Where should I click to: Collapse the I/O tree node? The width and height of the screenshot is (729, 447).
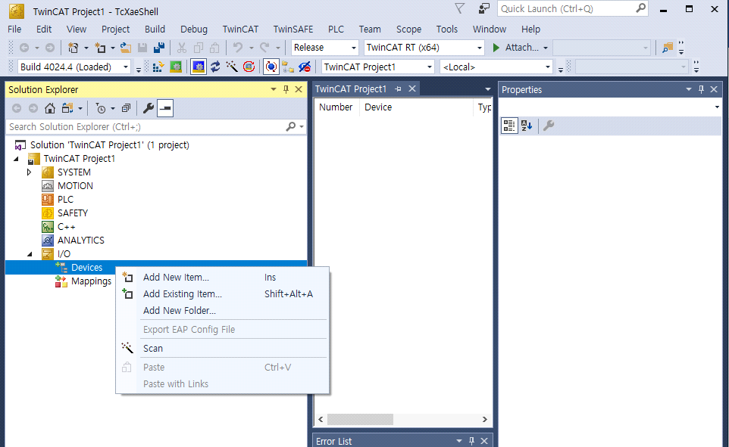coord(30,254)
